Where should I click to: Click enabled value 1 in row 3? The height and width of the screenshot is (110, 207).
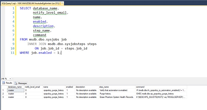tap(70, 97)
